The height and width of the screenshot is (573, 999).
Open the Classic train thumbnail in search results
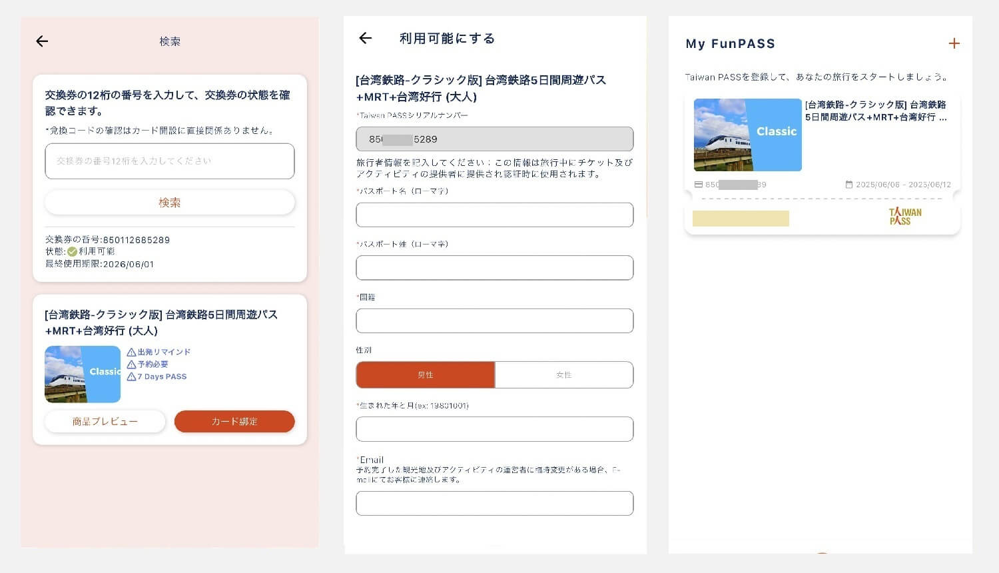[83, 374]
